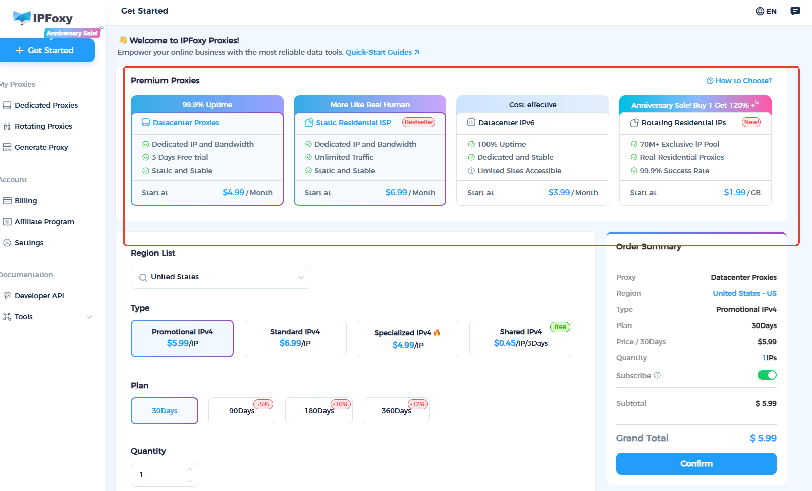Select the Standard IPv4 type option
The image size is (812, 491).
[x=295, y=338]
